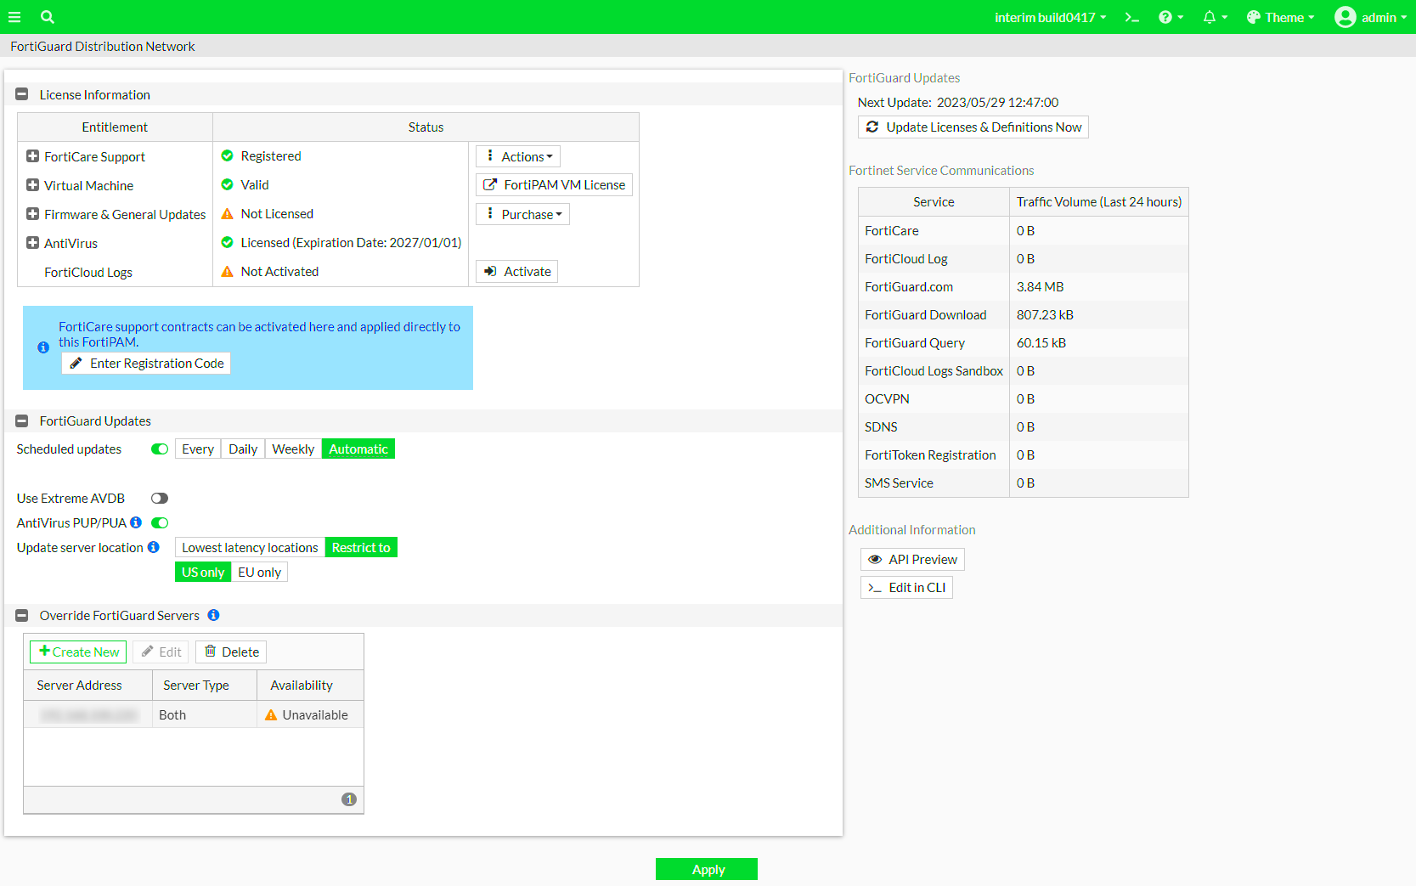Click Availability column header
Screen dimensions: 1416x886
[x=310, y=685]
